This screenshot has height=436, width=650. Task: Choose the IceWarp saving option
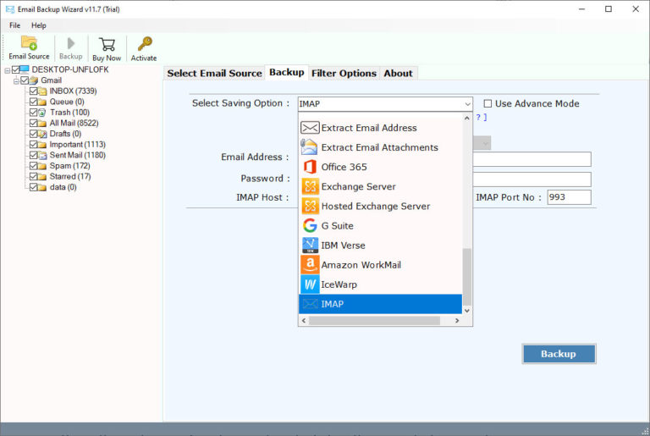380,284
